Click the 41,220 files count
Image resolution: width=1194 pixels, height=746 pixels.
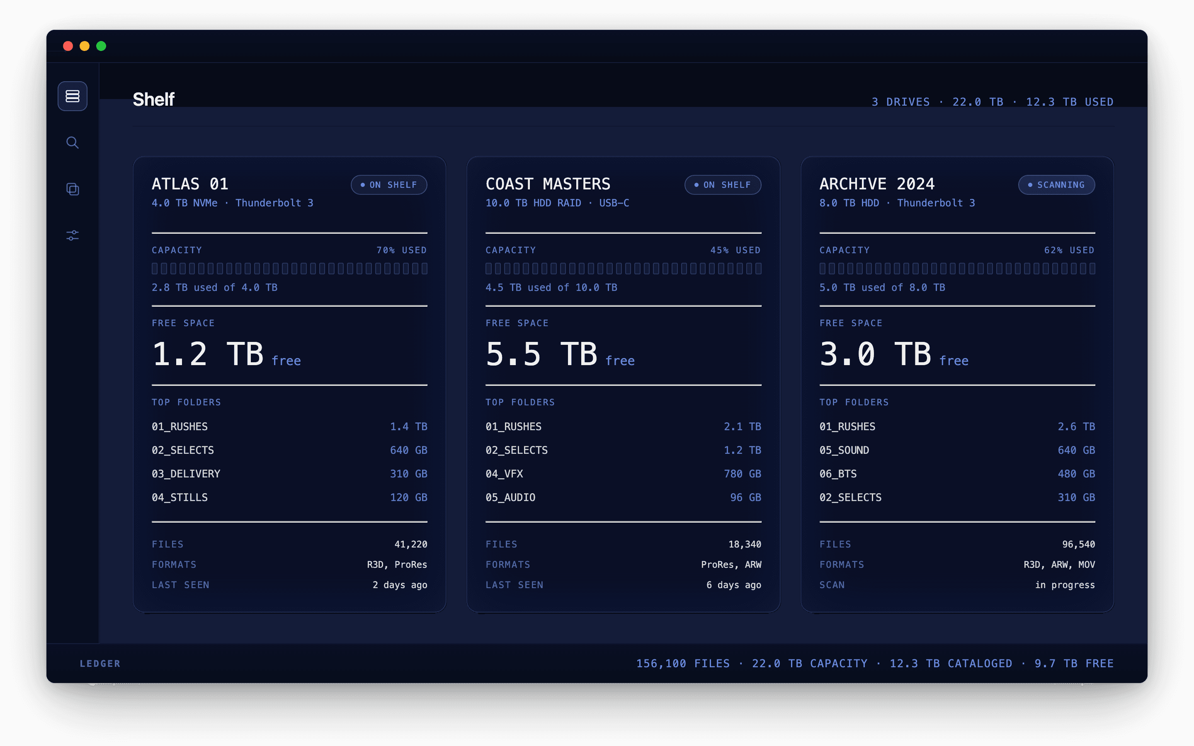[410, 544]
